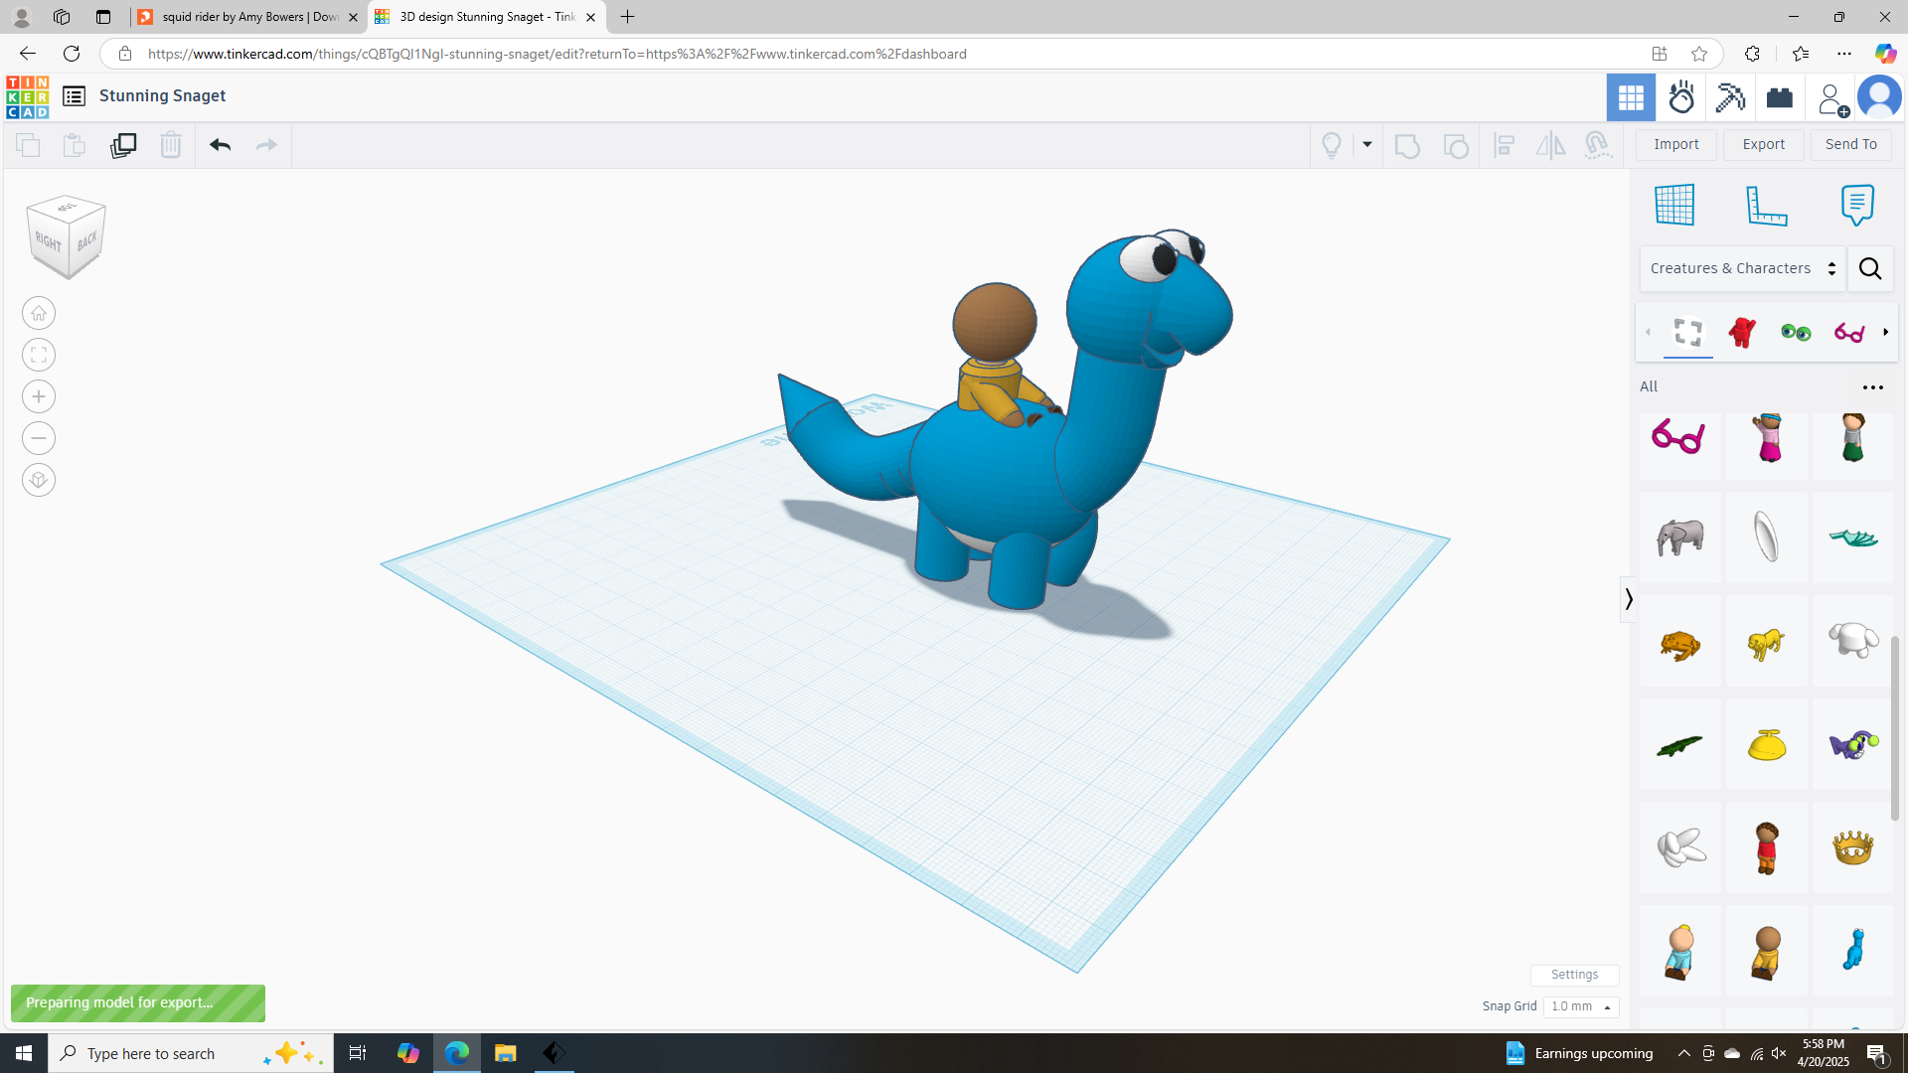Go to next shape collection arrow
This screenshot has width=1908, height=1073.
click(x=1886, y=332)
